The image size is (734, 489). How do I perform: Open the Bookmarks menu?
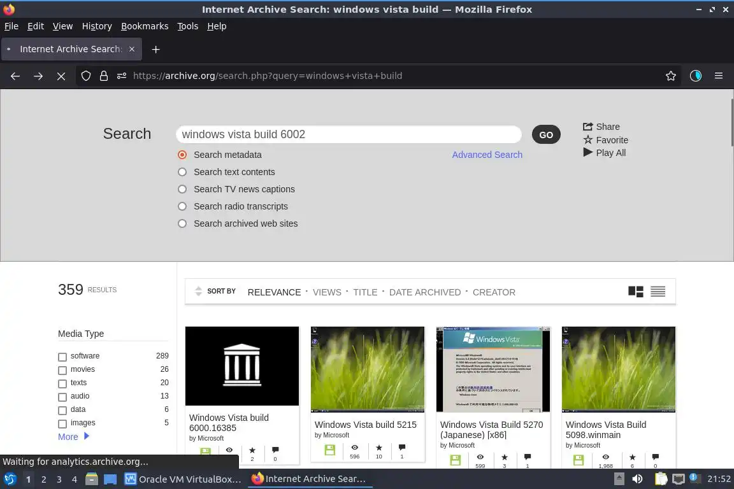tap(145, 26)
